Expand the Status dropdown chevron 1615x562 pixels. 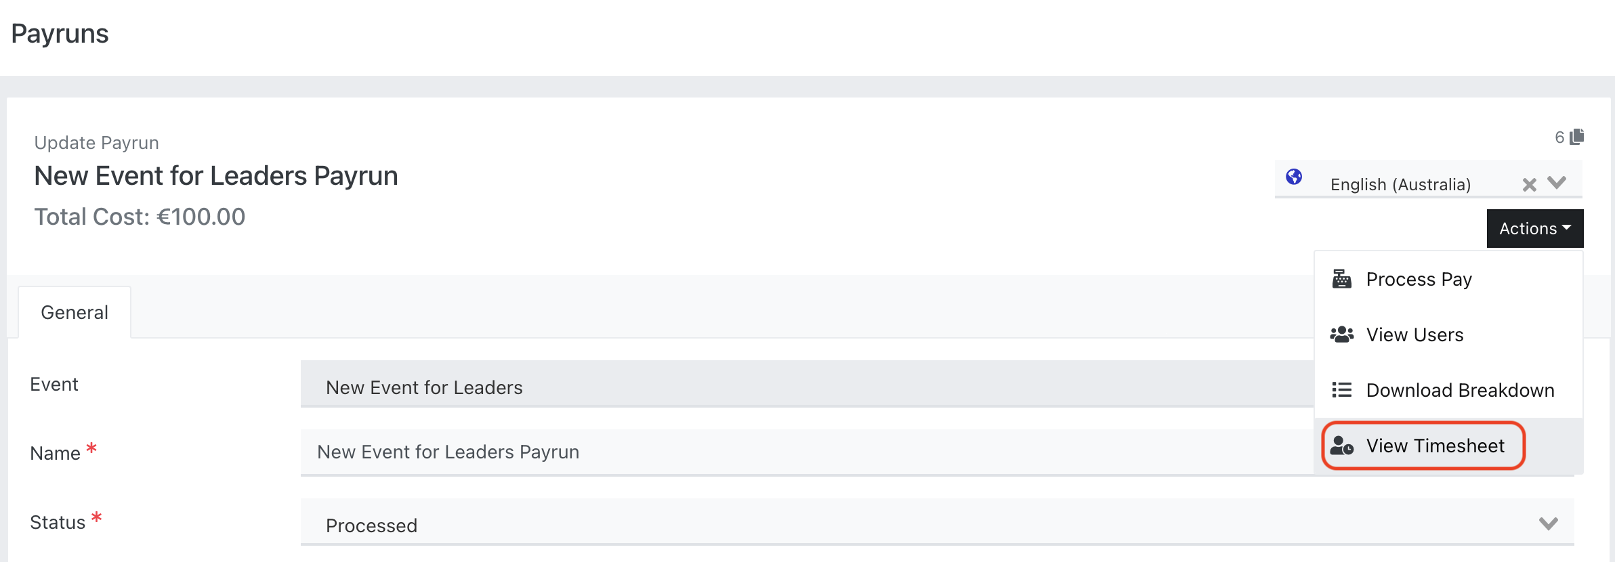click(1548, 523)
